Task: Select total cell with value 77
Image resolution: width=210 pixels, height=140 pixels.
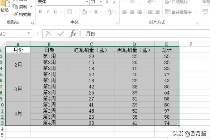Action: pyautogui.click(x=167, y=74)
